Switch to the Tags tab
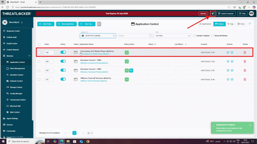 click(231, 24)
